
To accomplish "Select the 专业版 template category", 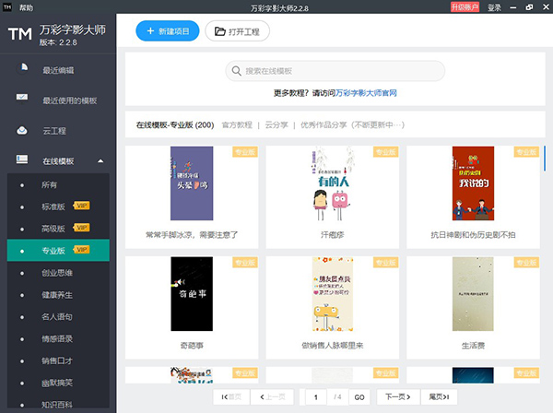I will (x=58, y=251).
